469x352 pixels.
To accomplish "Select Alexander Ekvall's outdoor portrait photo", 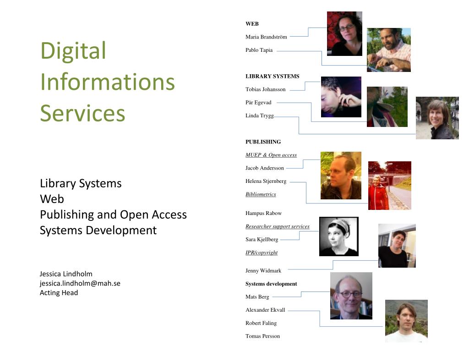I will [x=407, y=321].
